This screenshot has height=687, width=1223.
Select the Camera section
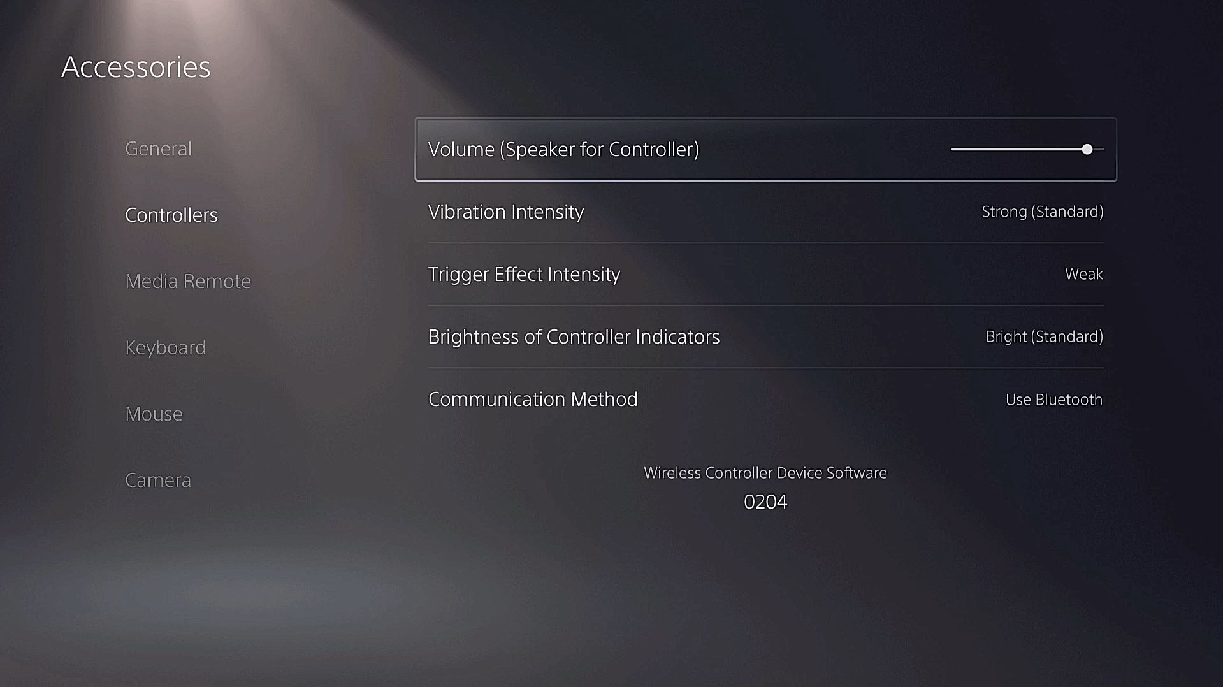(158, 480)
